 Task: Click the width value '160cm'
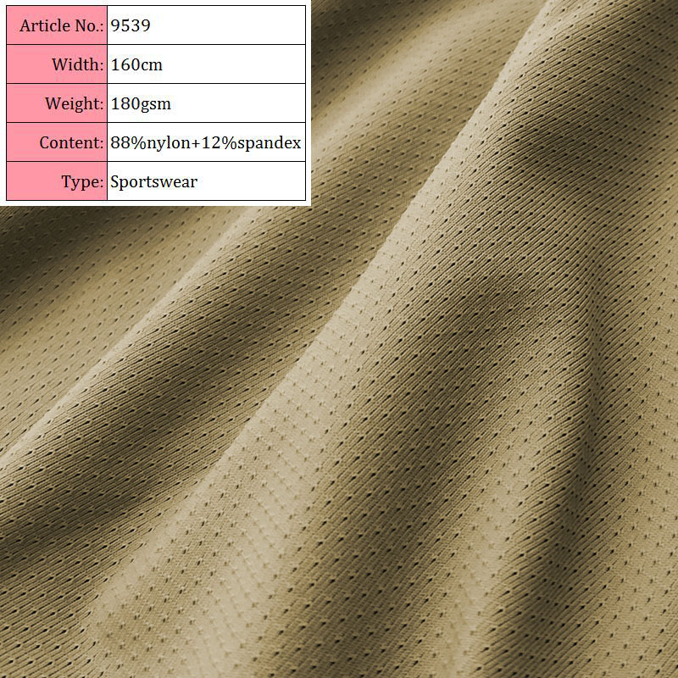[x=136, y=64]
